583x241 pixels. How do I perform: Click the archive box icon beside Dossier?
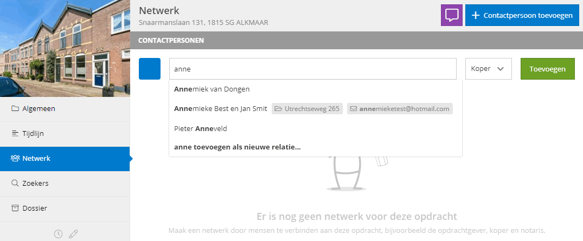pyautogui.click(x=15, y=208)
